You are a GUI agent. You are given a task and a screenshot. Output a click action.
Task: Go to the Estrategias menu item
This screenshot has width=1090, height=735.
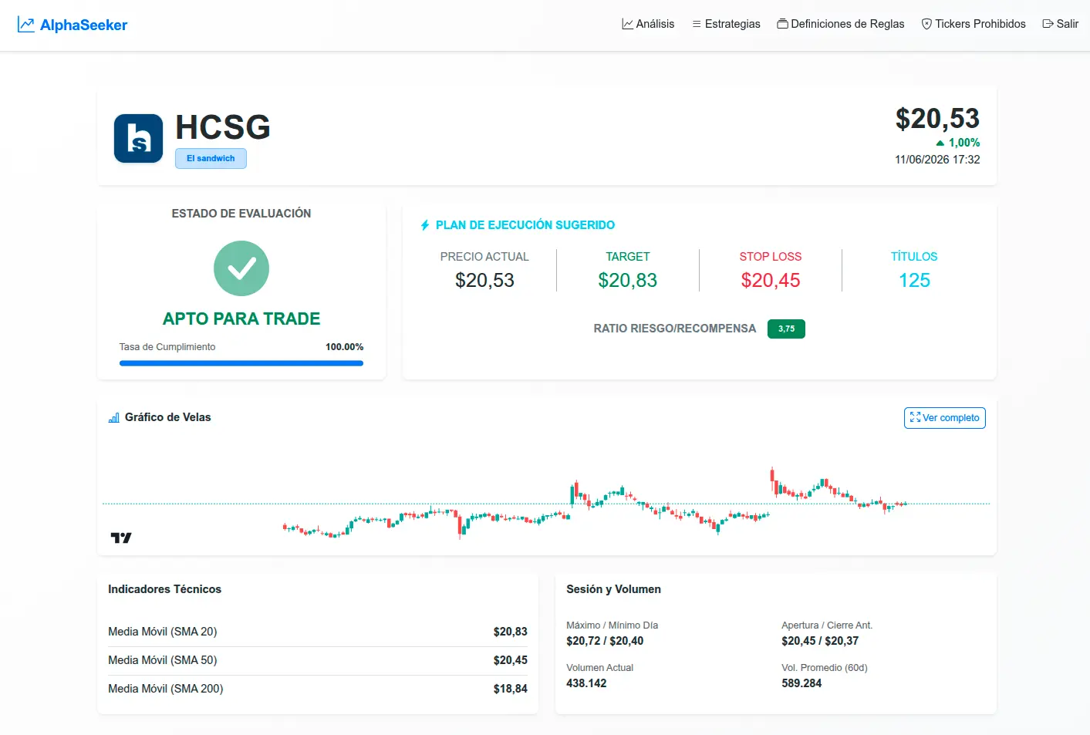726,24
